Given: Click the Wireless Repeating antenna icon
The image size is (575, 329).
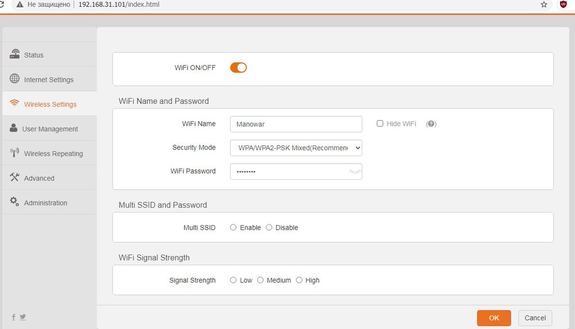Looking at the screenshot, I should coord(14,153).
